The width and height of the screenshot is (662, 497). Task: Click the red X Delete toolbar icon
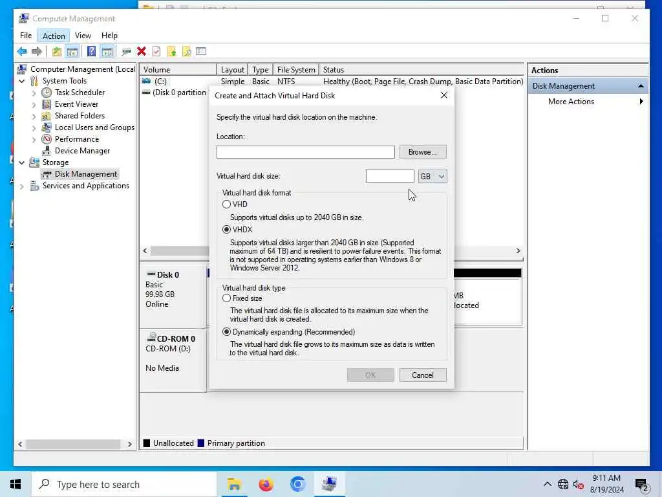click(142, 52)
